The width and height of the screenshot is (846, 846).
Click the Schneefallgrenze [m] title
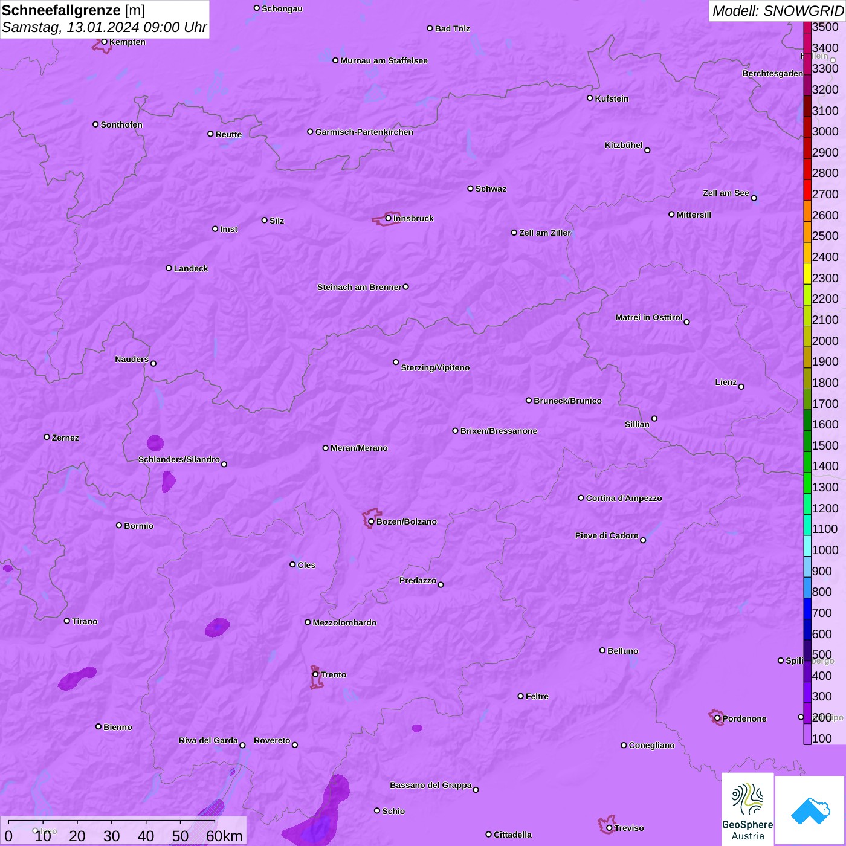[73, 10]
